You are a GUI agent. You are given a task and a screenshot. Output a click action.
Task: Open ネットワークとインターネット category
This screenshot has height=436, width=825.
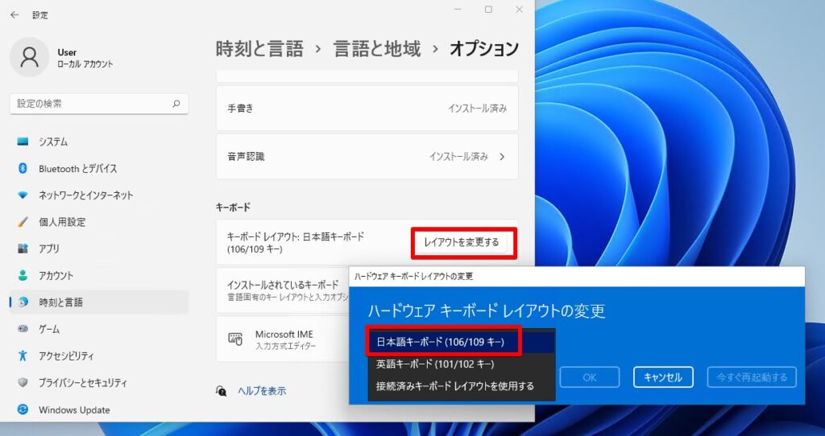(x=99, y=195)
